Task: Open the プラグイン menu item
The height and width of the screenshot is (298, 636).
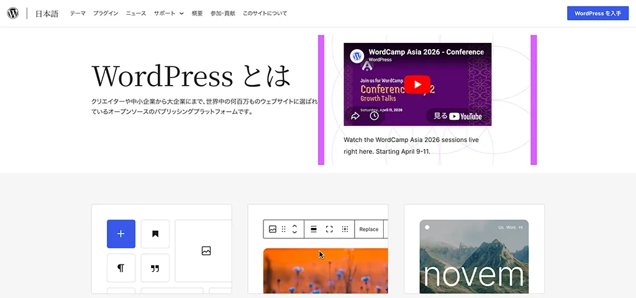Action: pos(106,14)
